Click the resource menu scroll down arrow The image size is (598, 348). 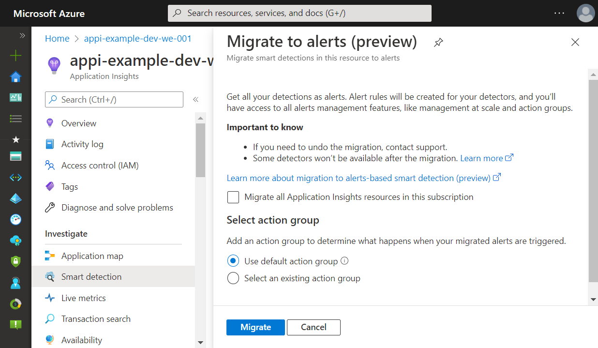pyautogui.click(x=201, y=343)
